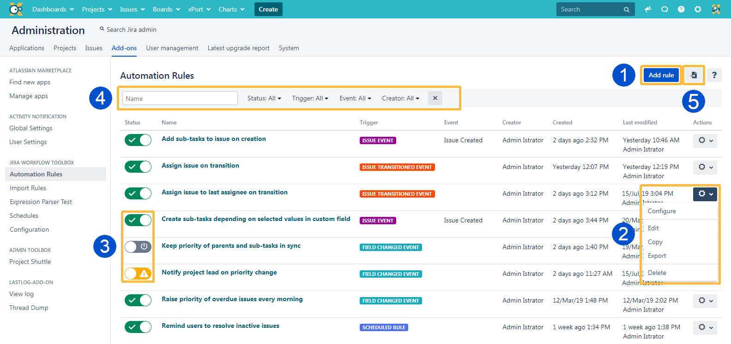Click the Add rule button
This screenshot has height=344, width=731.
[x=661, y=75]
